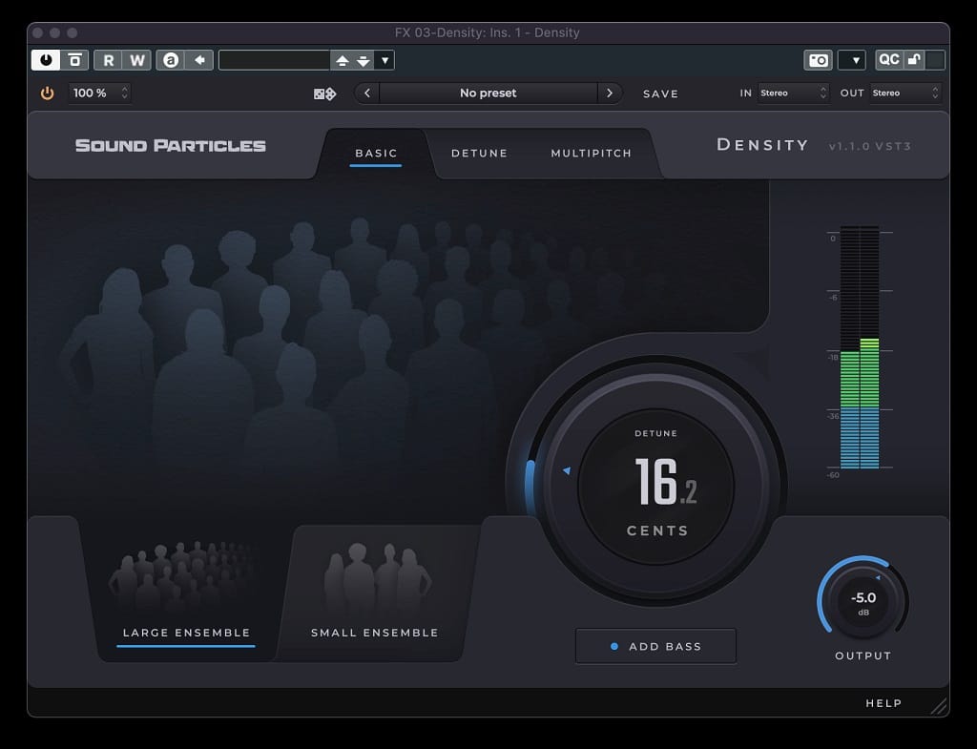
Task: Switch to the BASIC tab
Action: click(x=376, y=154)
